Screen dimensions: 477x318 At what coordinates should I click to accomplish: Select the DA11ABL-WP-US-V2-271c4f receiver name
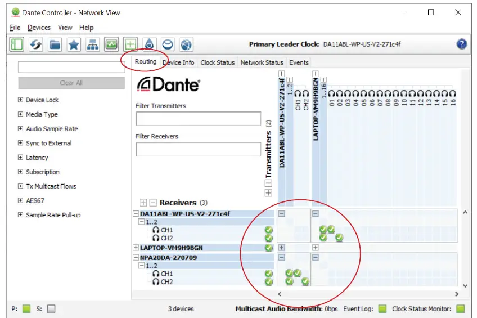185,214
